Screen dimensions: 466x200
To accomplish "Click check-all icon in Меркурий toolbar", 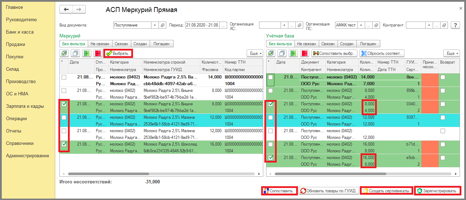I will coord(64,53).
